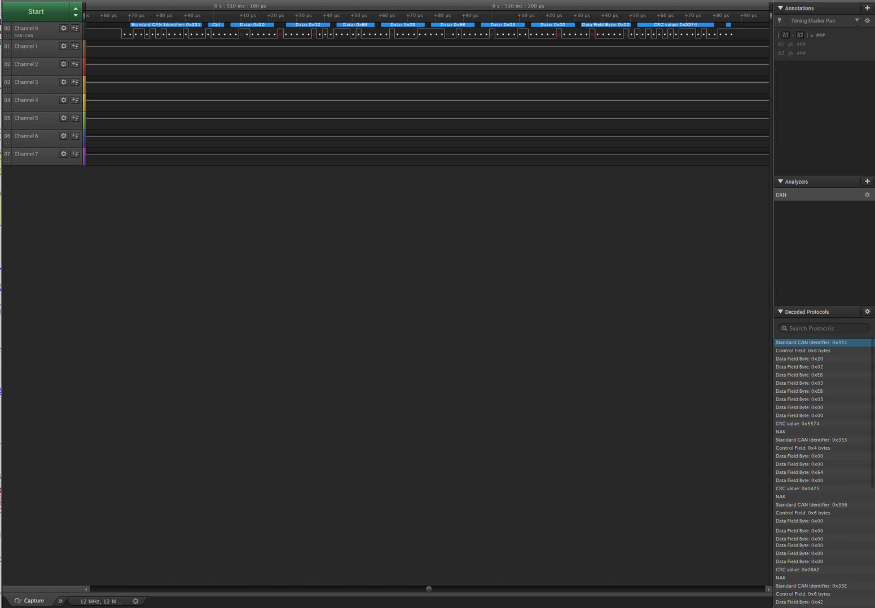
Task: Click the scrollbar left arrow
Action: pos(86,589)
